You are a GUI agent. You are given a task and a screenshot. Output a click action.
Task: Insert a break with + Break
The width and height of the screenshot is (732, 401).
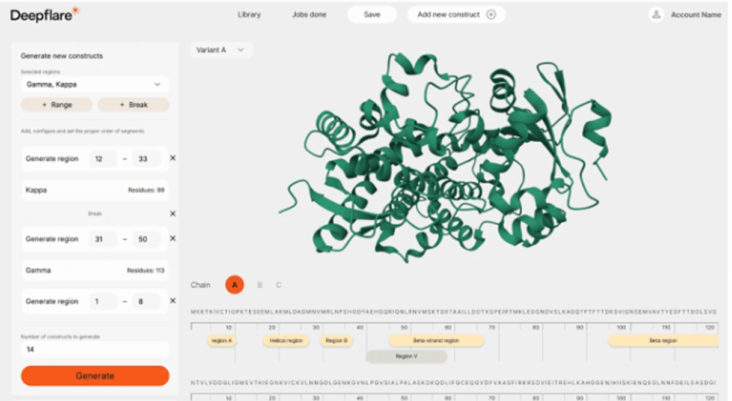[132, 104]
